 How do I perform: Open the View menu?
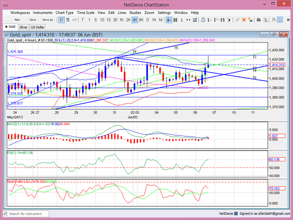[101, 13]
